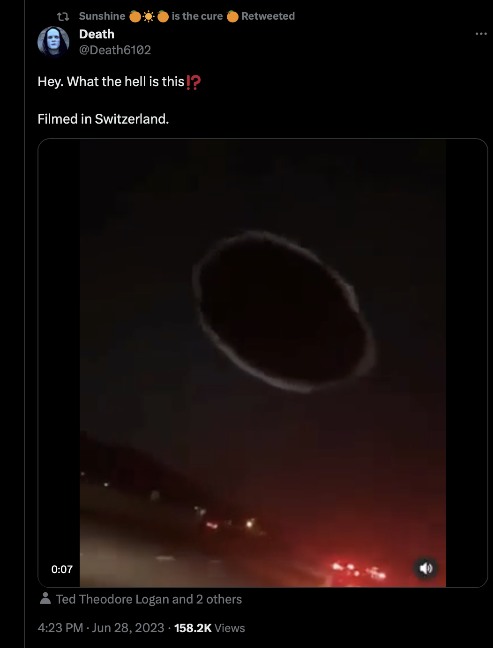Image resolution: width=493 pixels, height=648 pixels.
Task: Click the Death profile avatar picture
Action: [53, 42]
